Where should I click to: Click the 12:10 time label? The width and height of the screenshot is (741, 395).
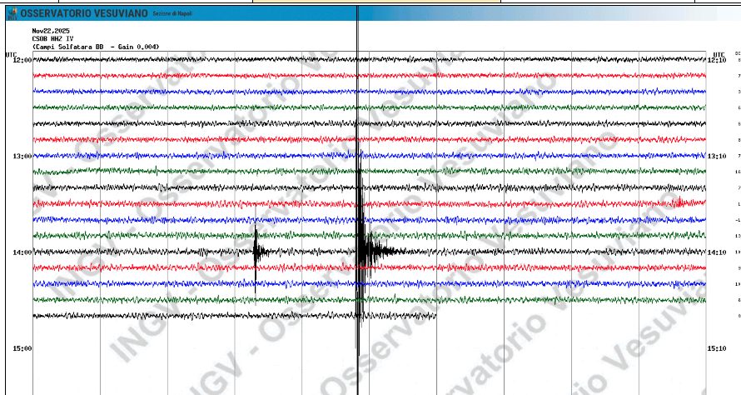[x=717, y=61]
